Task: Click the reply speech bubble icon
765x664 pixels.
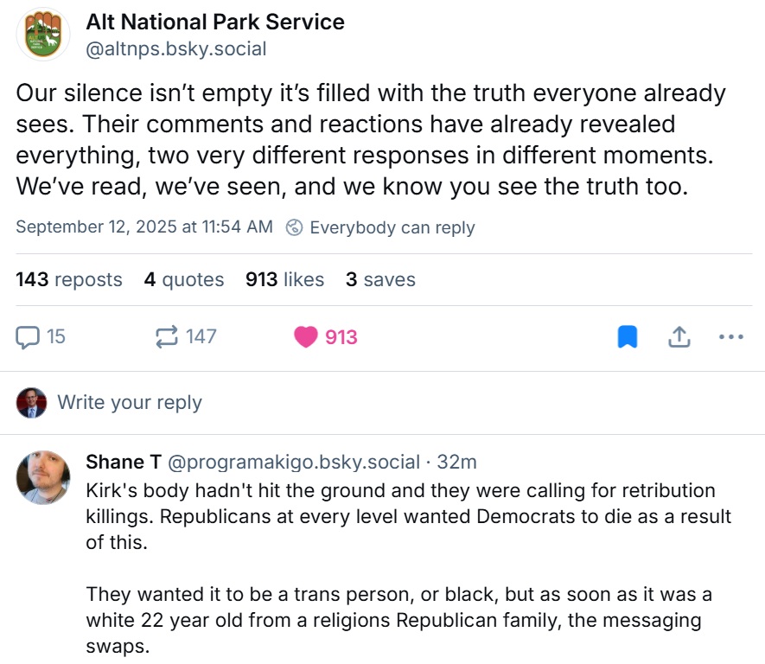Action: pyautogui.click(x=29, y=337)
